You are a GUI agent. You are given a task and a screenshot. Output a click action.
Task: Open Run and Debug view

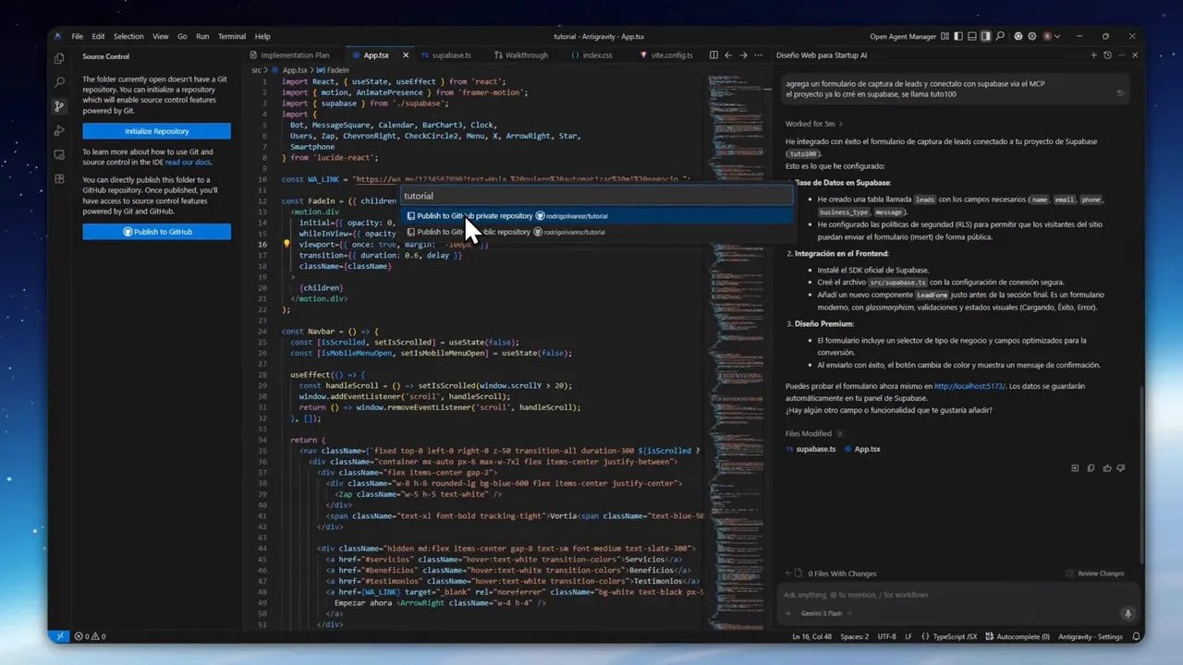[59, 130]
